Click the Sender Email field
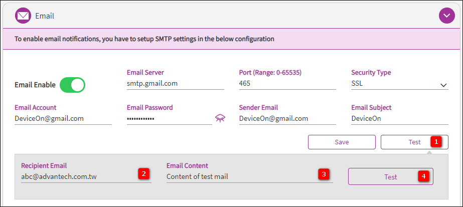 pyautogui.click(x=287, y=119)
